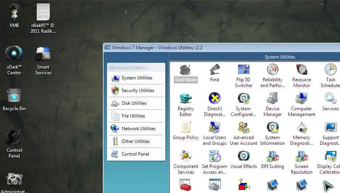Screen dimensions: 340x193
Task: Click the System Utilities header text
Action: [x=280, y=57]
